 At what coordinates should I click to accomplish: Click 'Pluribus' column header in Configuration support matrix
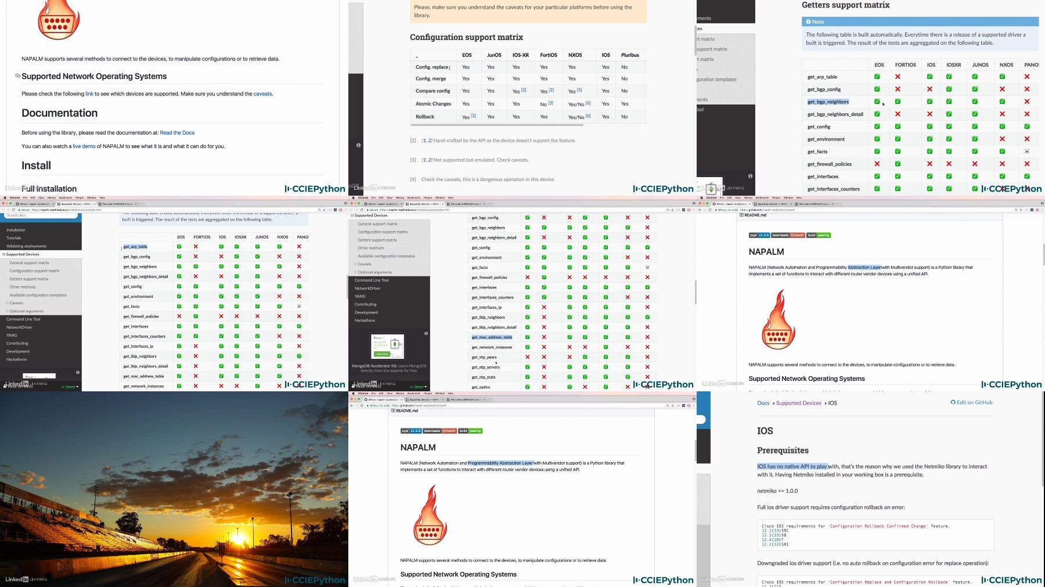[x=630, y=55]
